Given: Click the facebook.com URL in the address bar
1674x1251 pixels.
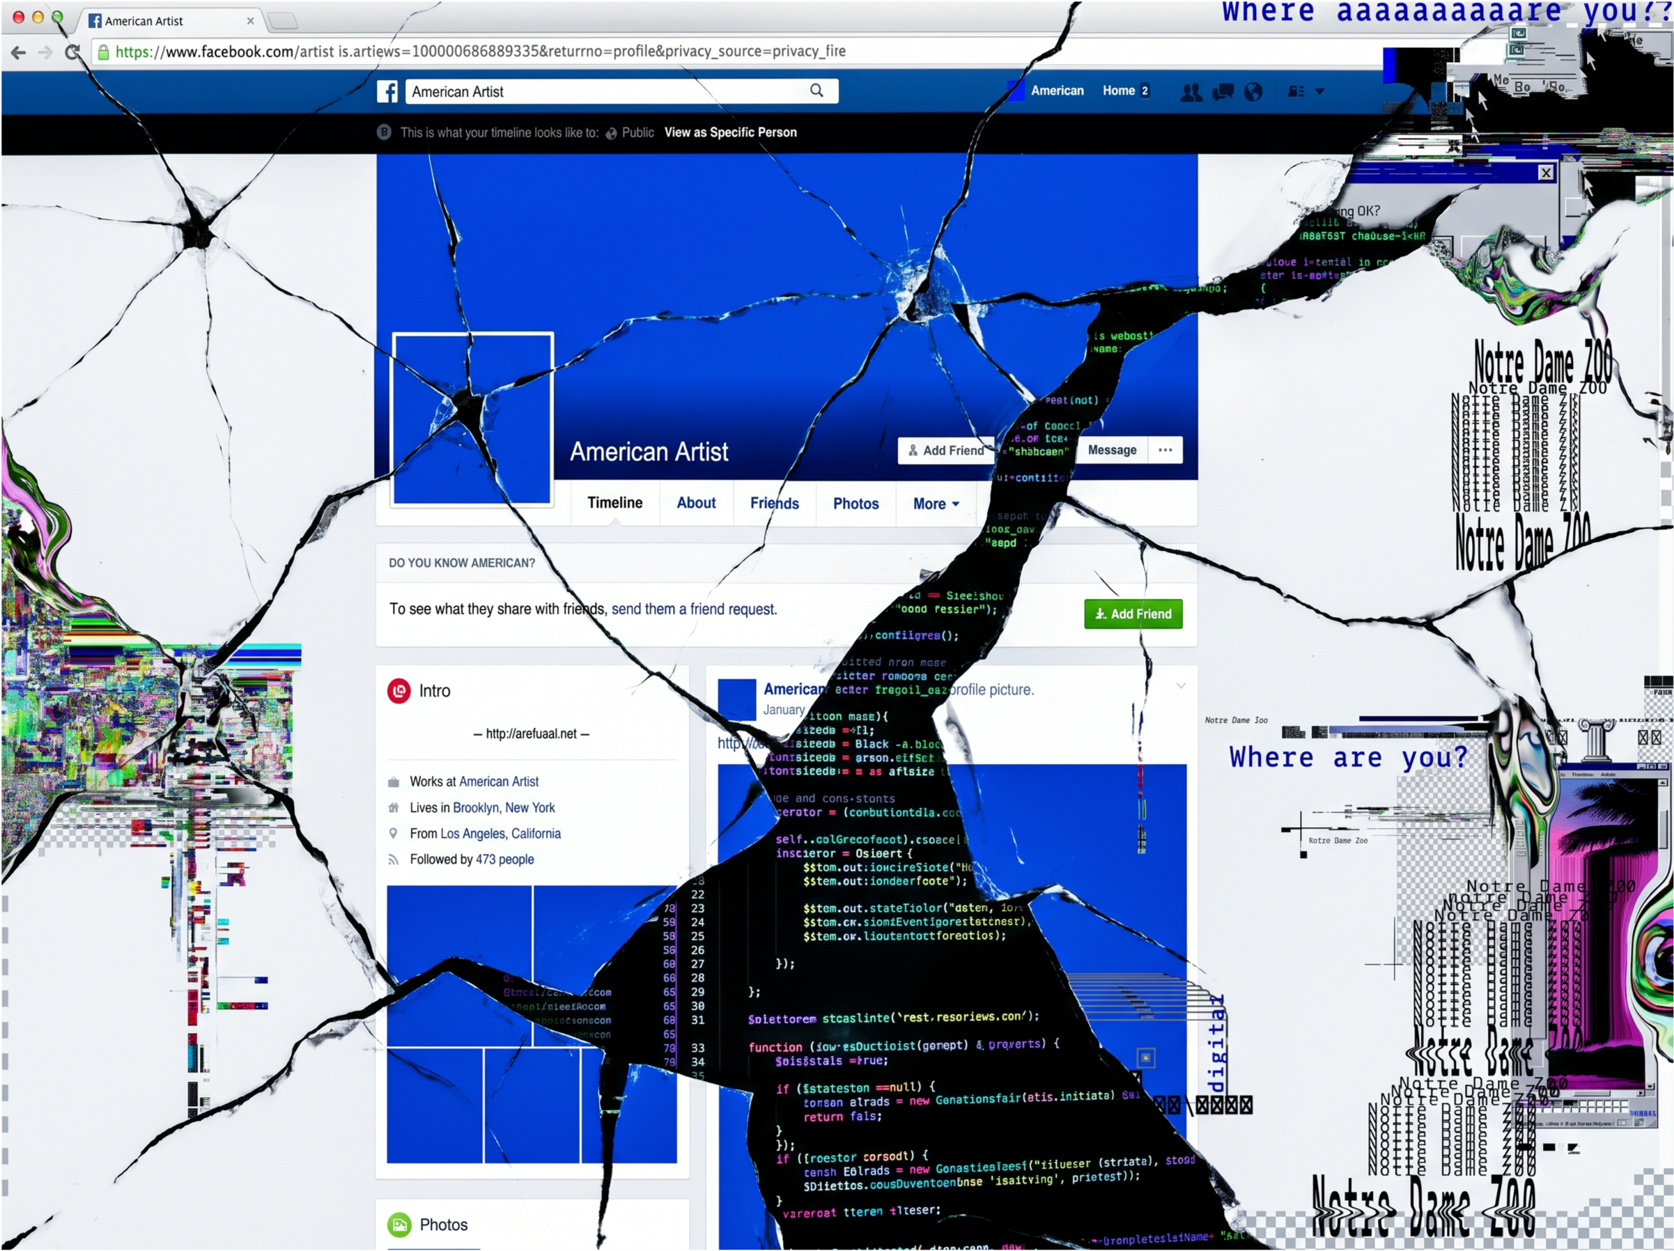Looking at the screenshot, I should click(481, 52).
